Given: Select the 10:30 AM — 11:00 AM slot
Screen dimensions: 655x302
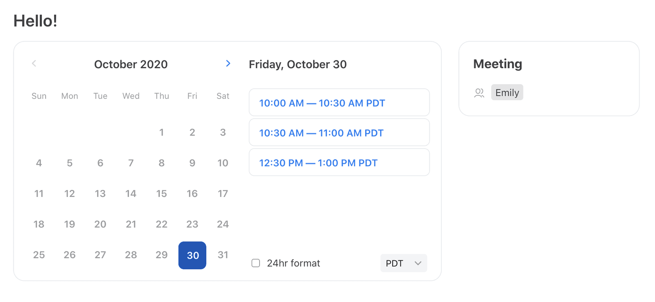Looking at the screenshot, I should (x=339, y=132).
